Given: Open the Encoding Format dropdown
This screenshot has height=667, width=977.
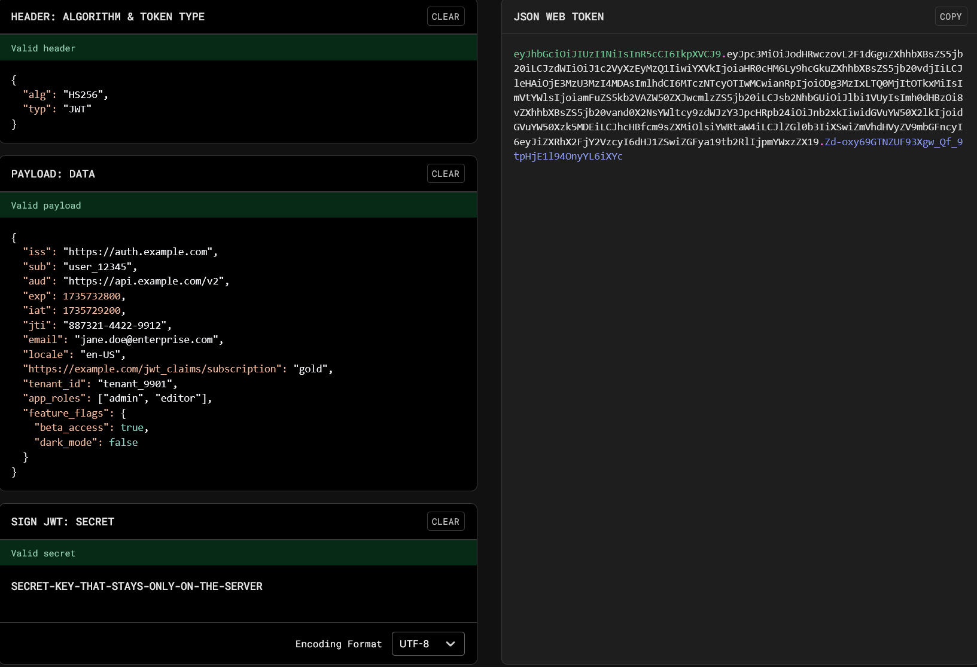Looking at the screenshot, I should tap(427, 644).
